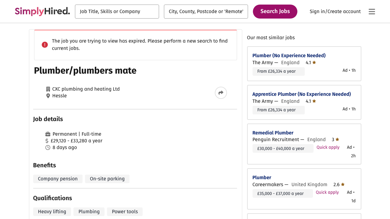Open the Plumber (No Experience Needed) listing

[x=289, y=55]
